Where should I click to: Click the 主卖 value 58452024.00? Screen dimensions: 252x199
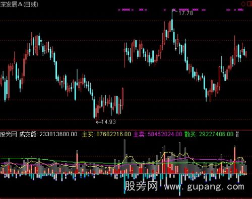pos(165,134)
